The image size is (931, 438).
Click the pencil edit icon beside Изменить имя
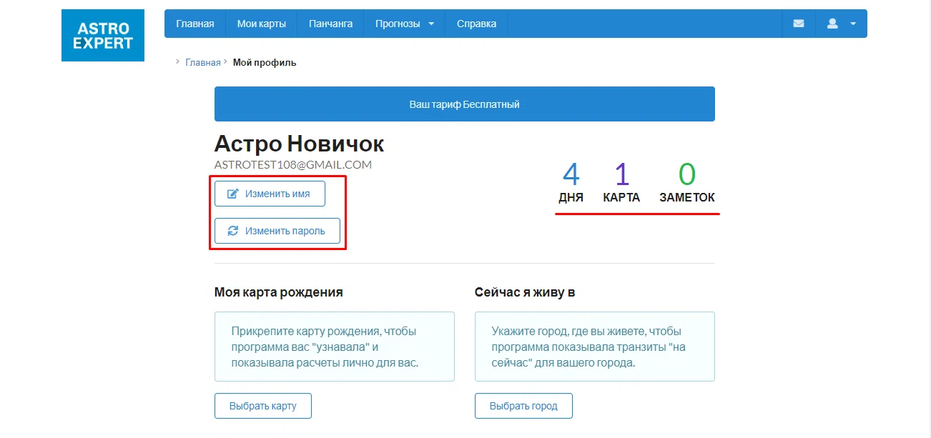[x=232, y=194]
